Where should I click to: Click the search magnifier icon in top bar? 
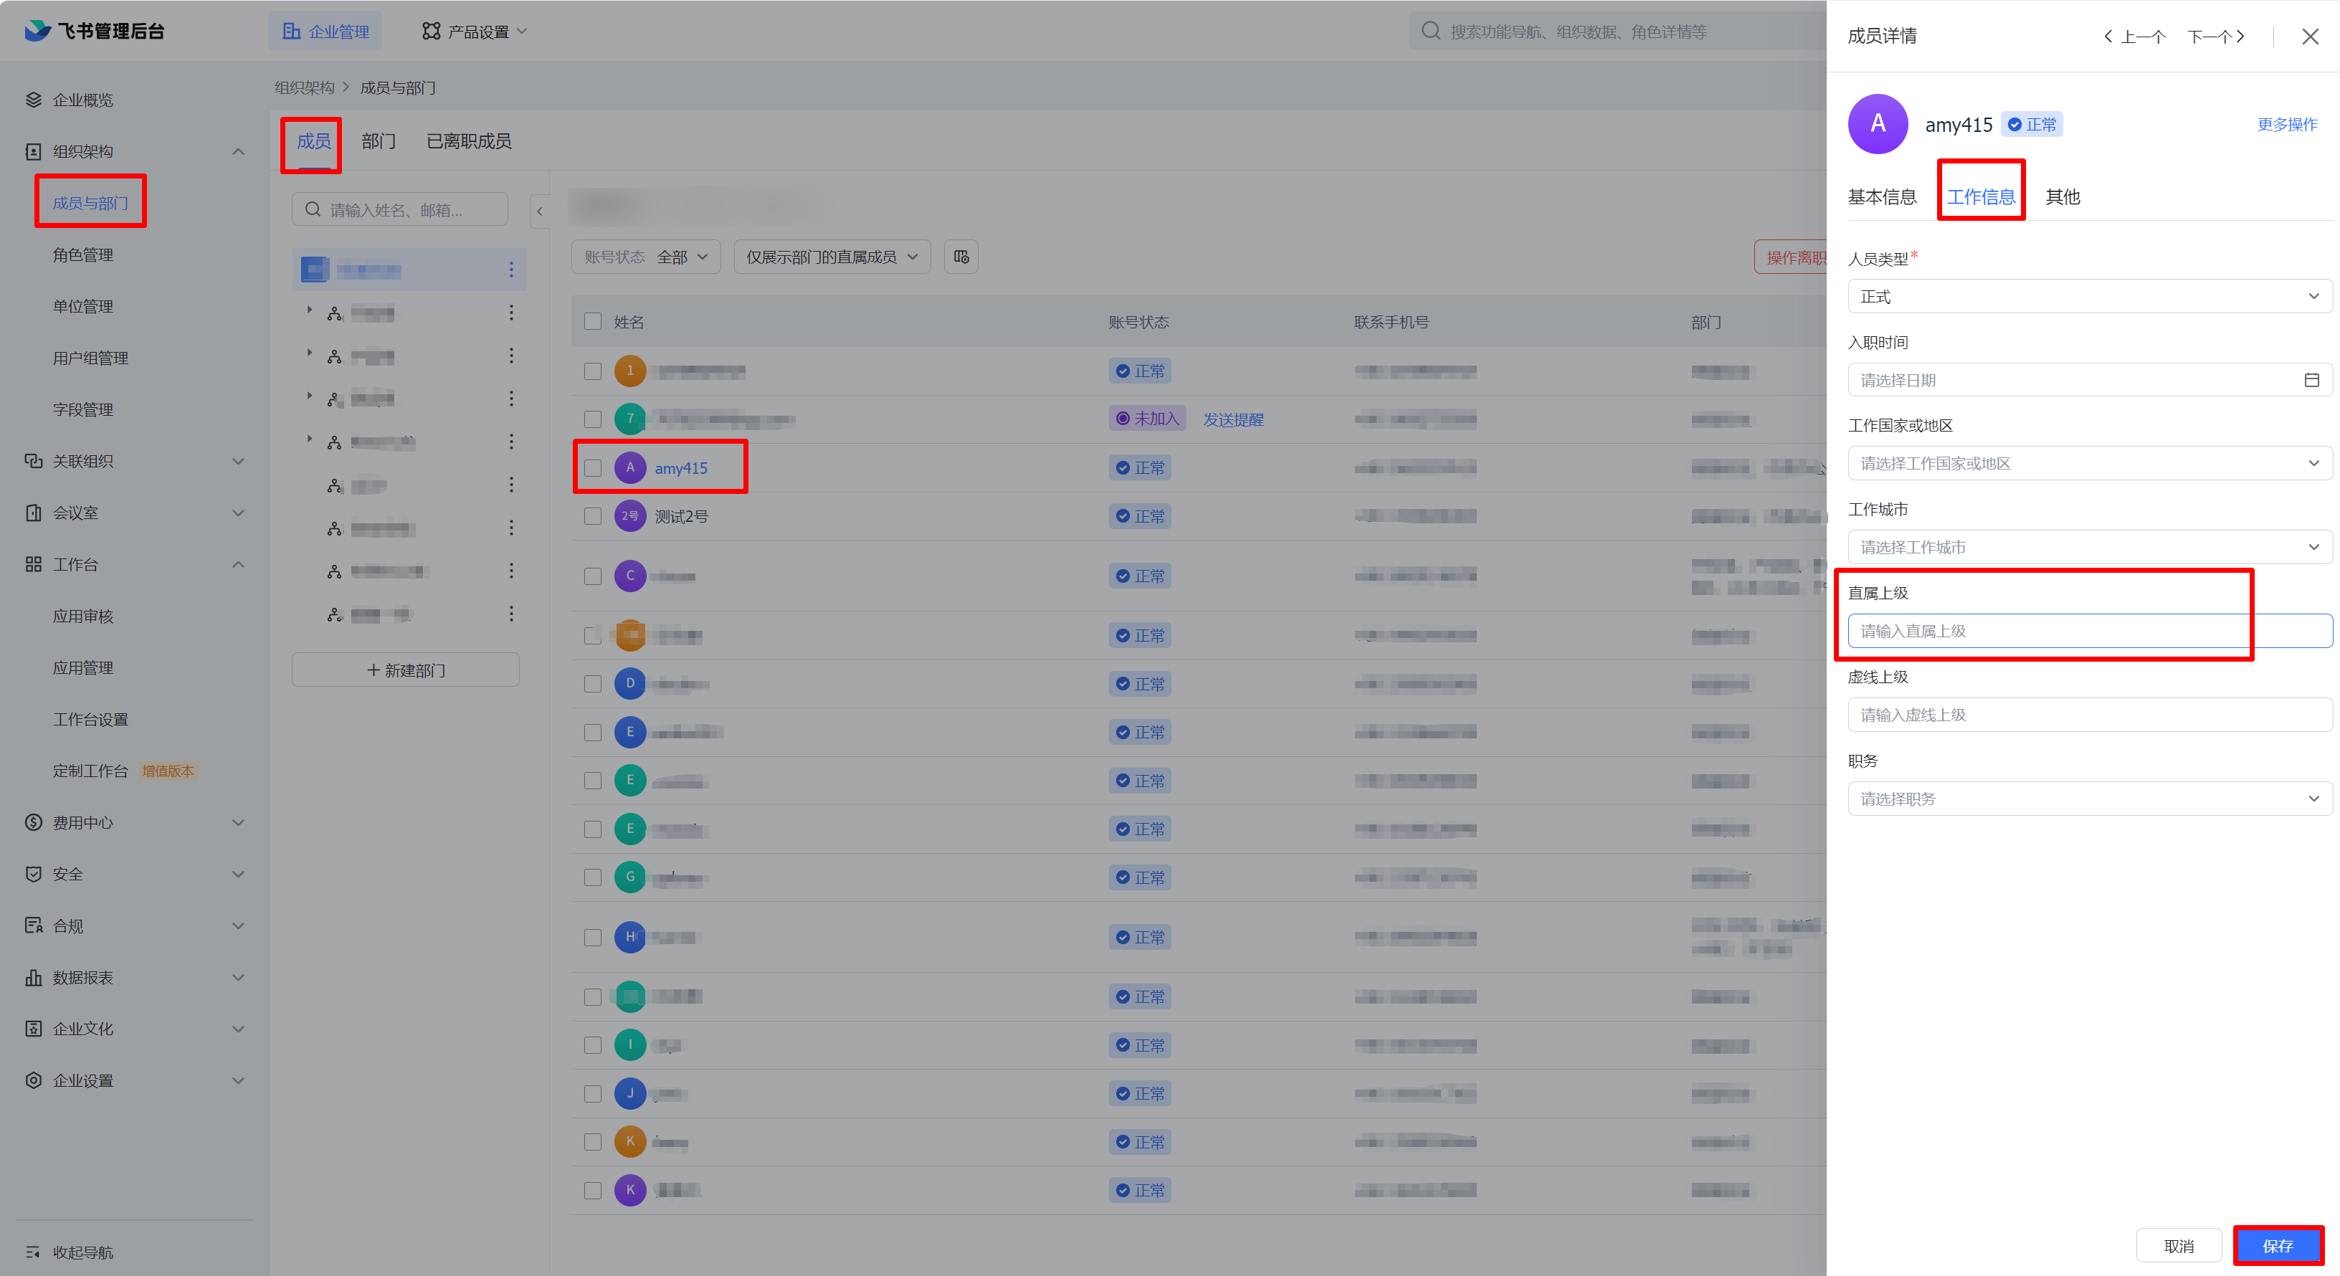1431,31
